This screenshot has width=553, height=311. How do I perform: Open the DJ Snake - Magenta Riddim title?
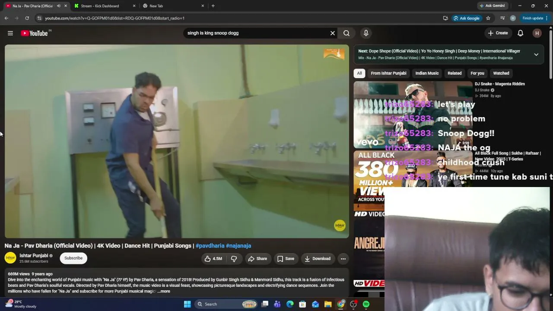click(500, 84)
